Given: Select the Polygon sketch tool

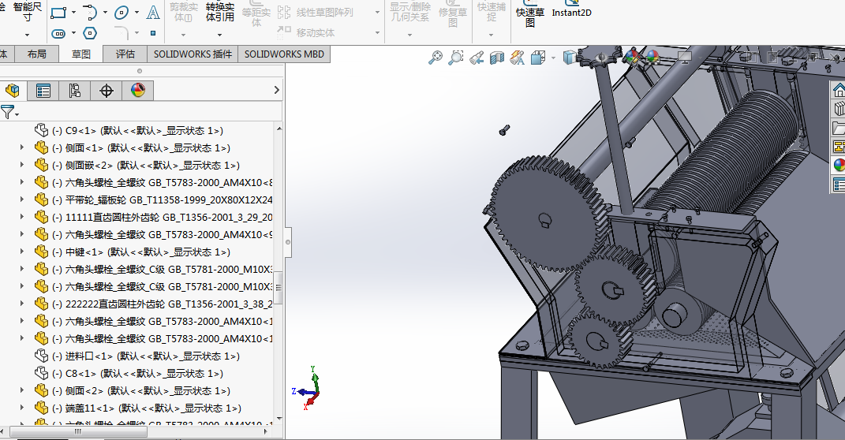Looking at the screenshot, I should (90, 33).
